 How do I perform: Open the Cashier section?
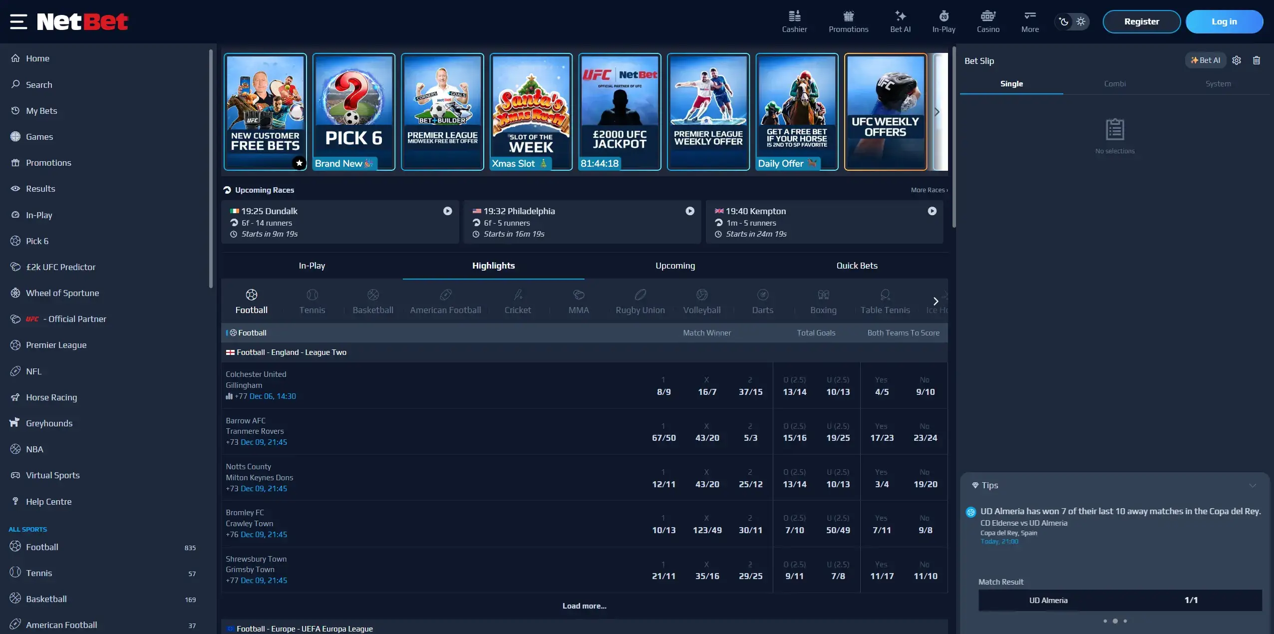click(793, 21)
